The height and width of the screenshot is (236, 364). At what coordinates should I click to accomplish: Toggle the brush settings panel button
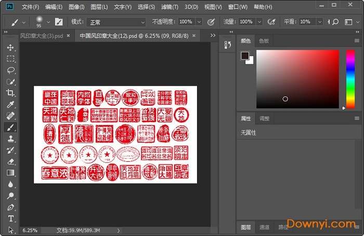[x=59, y=22]
